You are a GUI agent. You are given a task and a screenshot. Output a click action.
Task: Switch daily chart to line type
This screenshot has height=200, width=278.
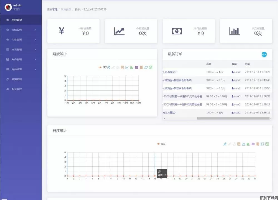coord(244,144)
